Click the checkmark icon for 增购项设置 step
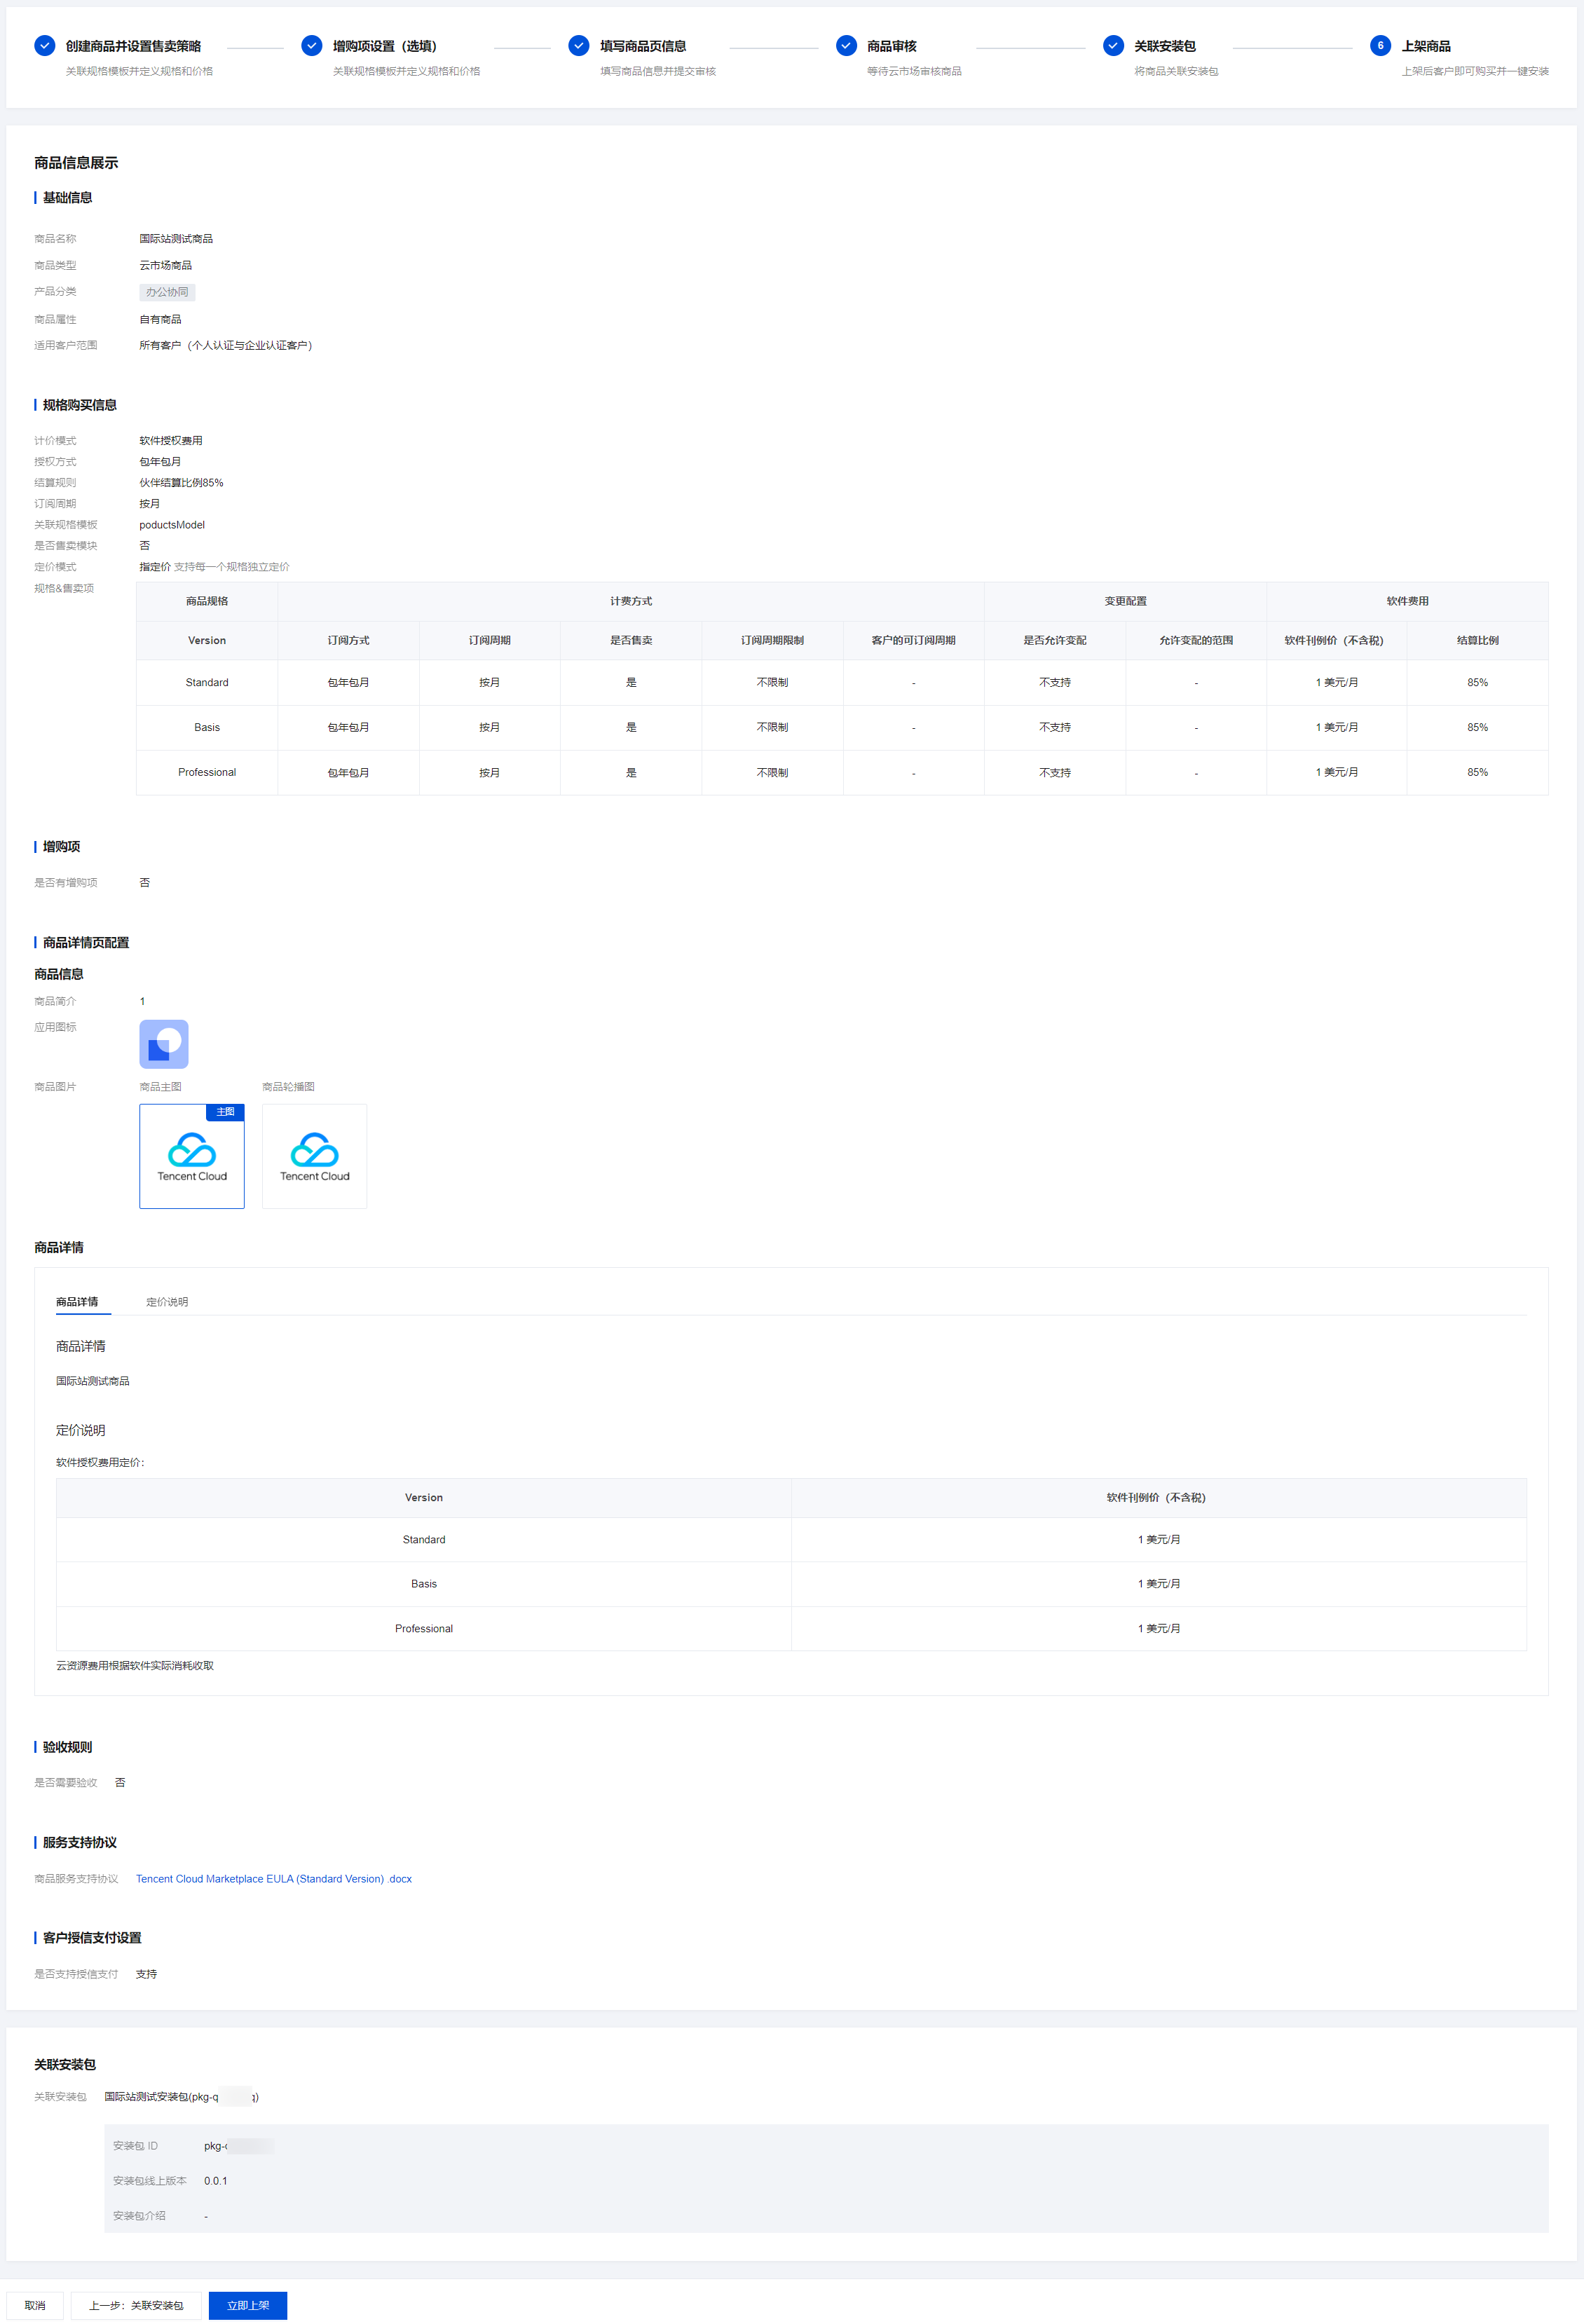1584x2324 pixels. [x=311, y=46]
